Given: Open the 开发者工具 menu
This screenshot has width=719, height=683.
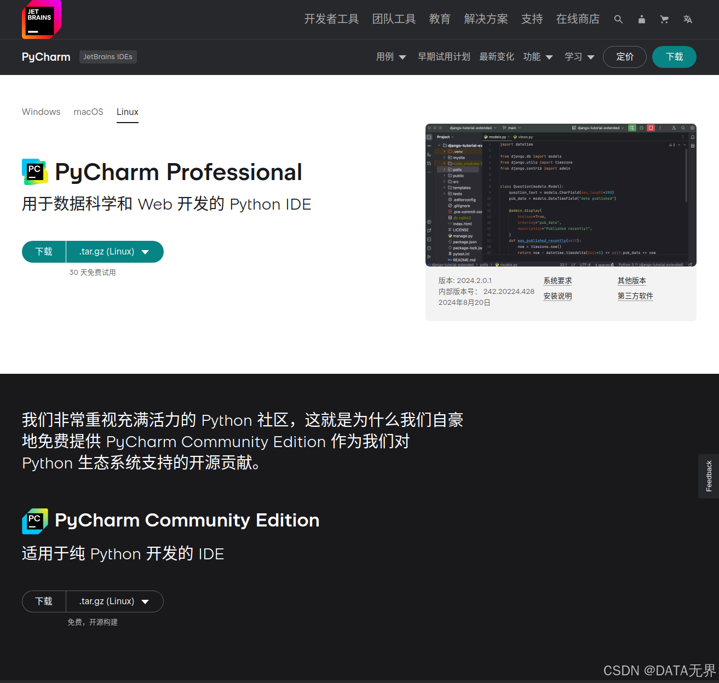Looking at the screenshot, I should coord(331,19).
